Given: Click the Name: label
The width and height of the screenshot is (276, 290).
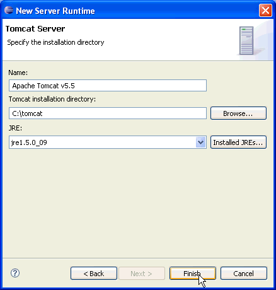Looking at the screenshot, I should pyautogui.click(x=18, y=72).
